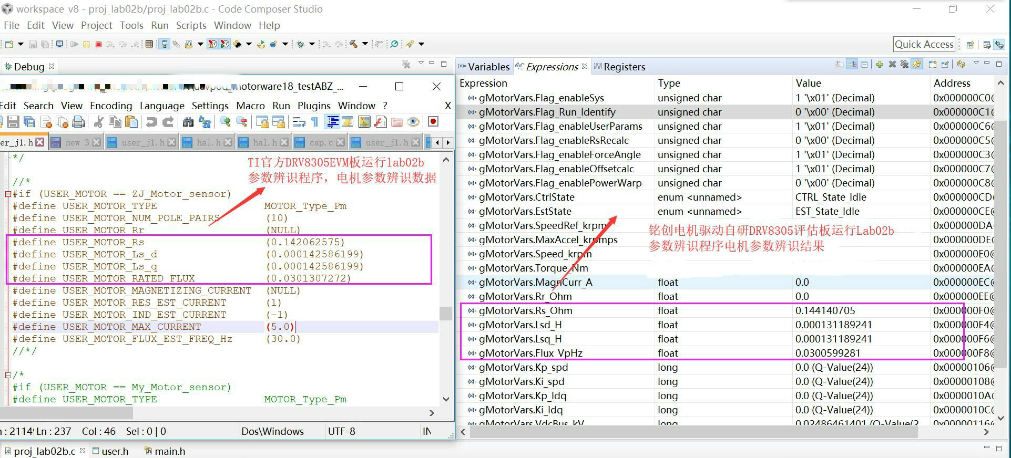Open the New dropdown arrow in CCS toolbar
This screenshot has height=458, width=1011.
click(x=21, y=44)
